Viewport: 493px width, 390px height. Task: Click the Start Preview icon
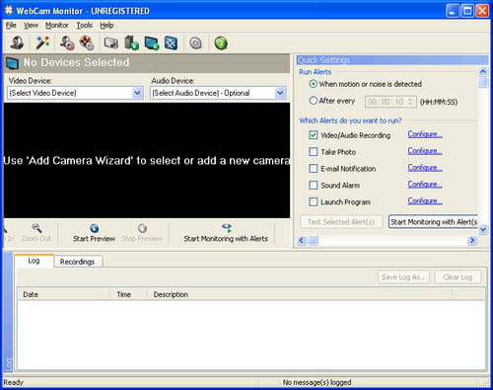(95, 228)
